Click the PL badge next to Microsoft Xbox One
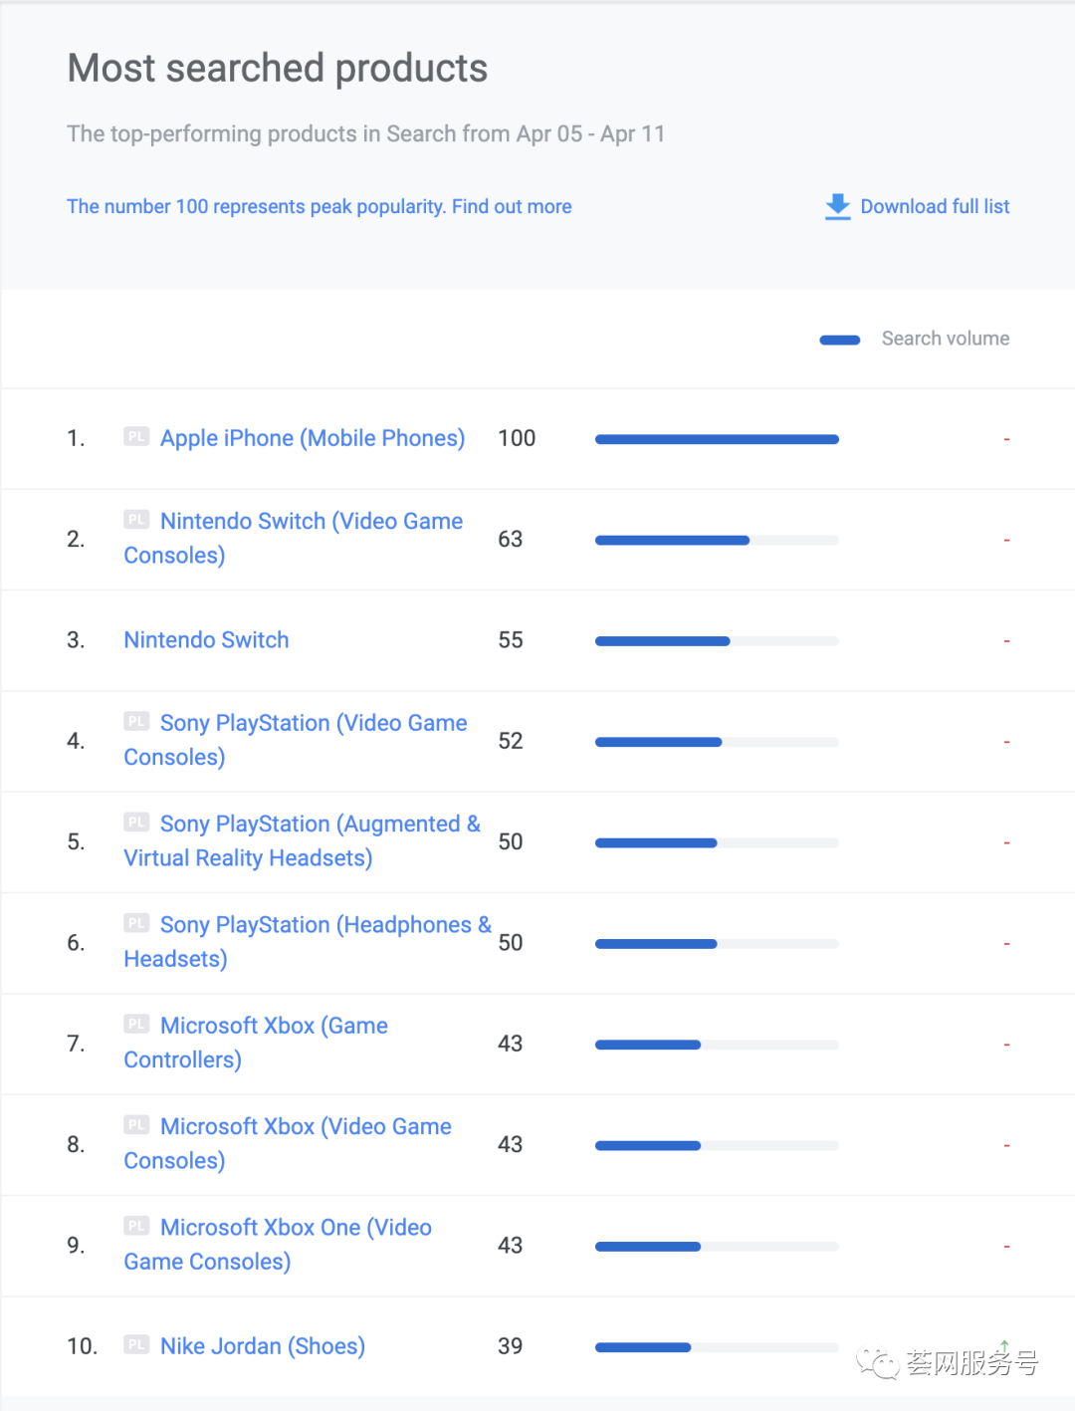 pos(136,1226)
